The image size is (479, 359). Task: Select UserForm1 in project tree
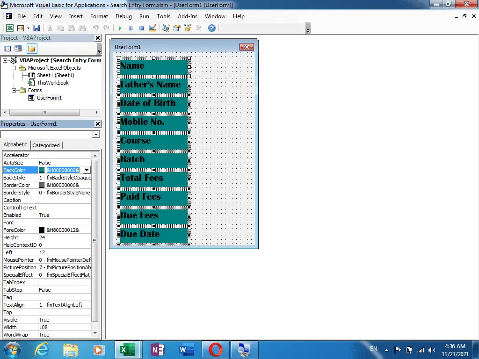coord(49,98)
